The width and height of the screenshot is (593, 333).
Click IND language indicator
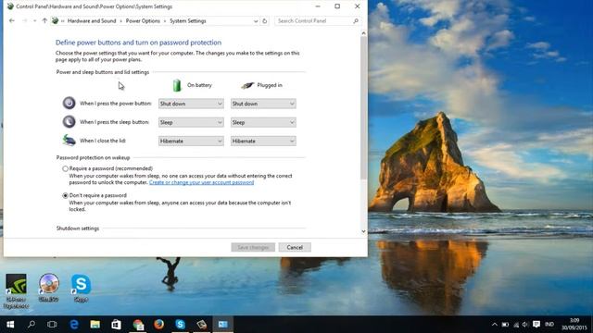[549, 325]
